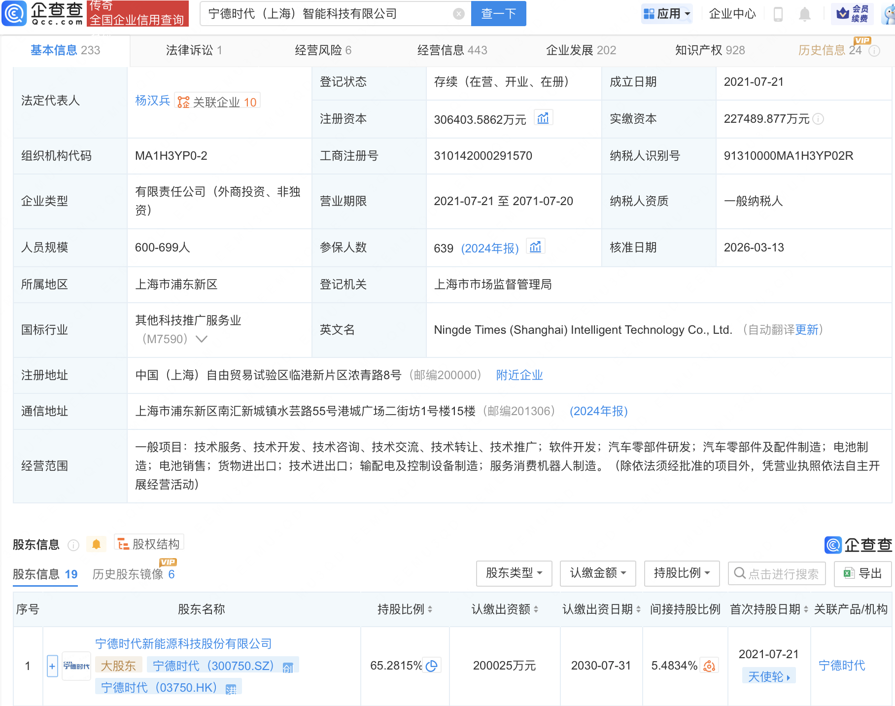Click the shareholder alert bell icon
895x706 pixels.
pyautogui.click(x=97, y=544)
